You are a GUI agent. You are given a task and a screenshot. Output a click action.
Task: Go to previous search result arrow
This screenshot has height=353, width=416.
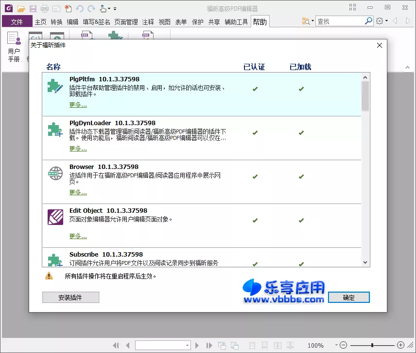[395, 21]
